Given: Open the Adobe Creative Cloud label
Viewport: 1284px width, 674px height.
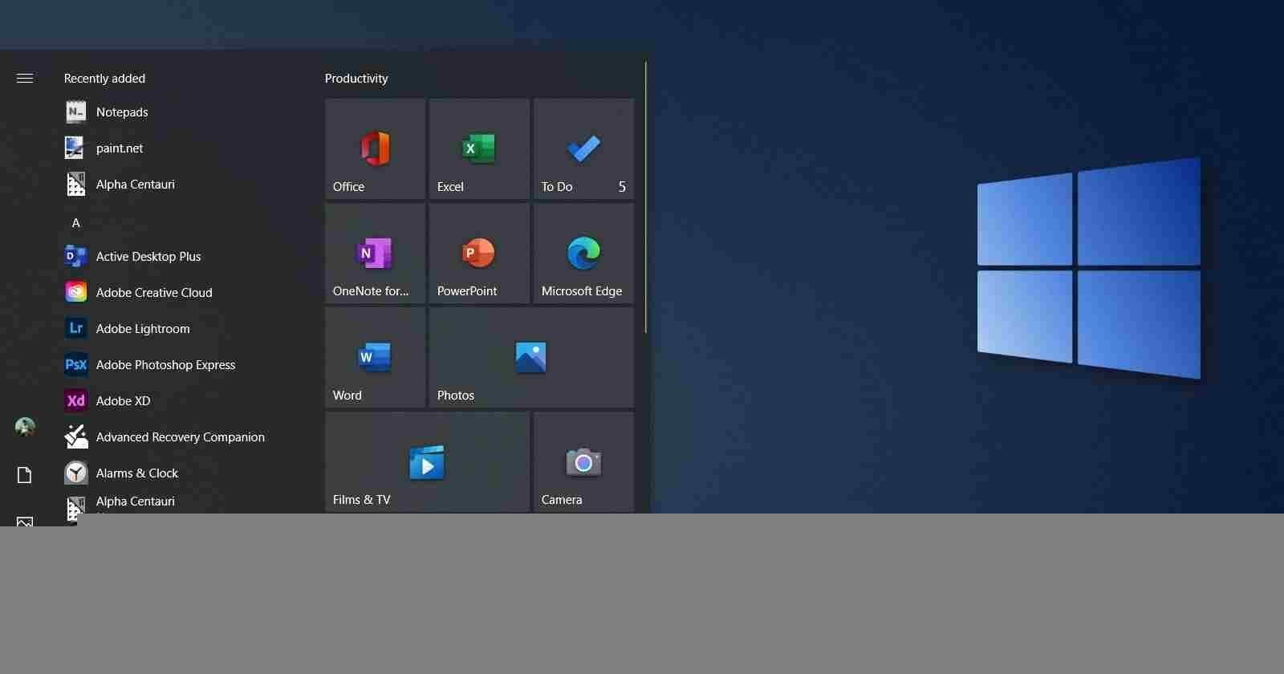Looking at the screenshot, I should click(x=154, y=292).
